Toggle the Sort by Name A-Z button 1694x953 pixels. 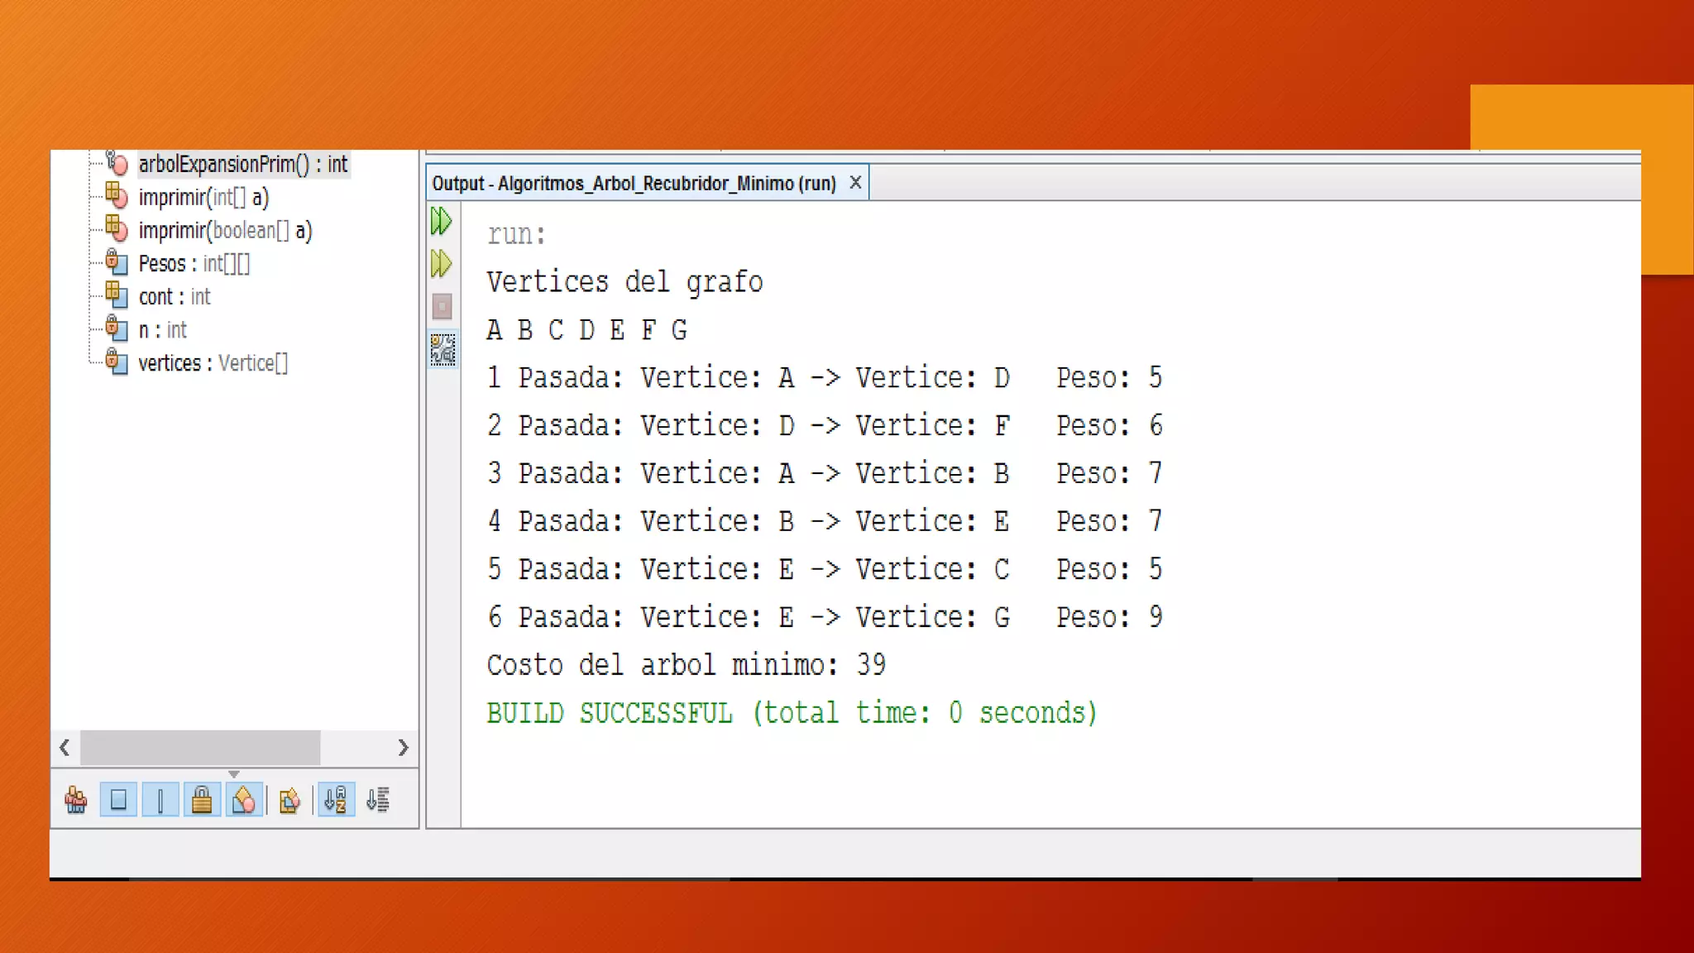336,800
